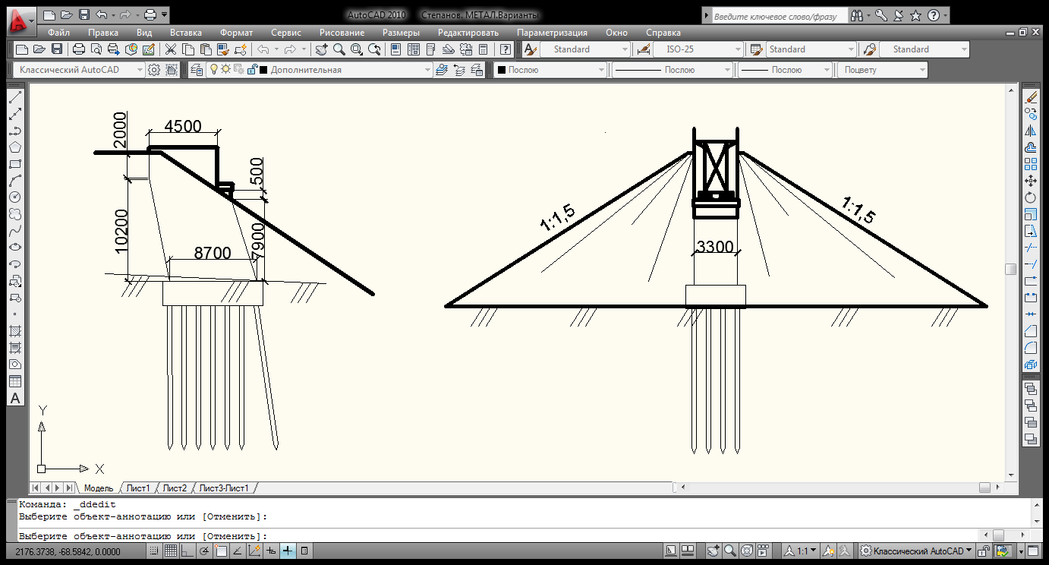Click the Help question mark toolbar icon
The image size is (1049, 565).
[506, 49]
